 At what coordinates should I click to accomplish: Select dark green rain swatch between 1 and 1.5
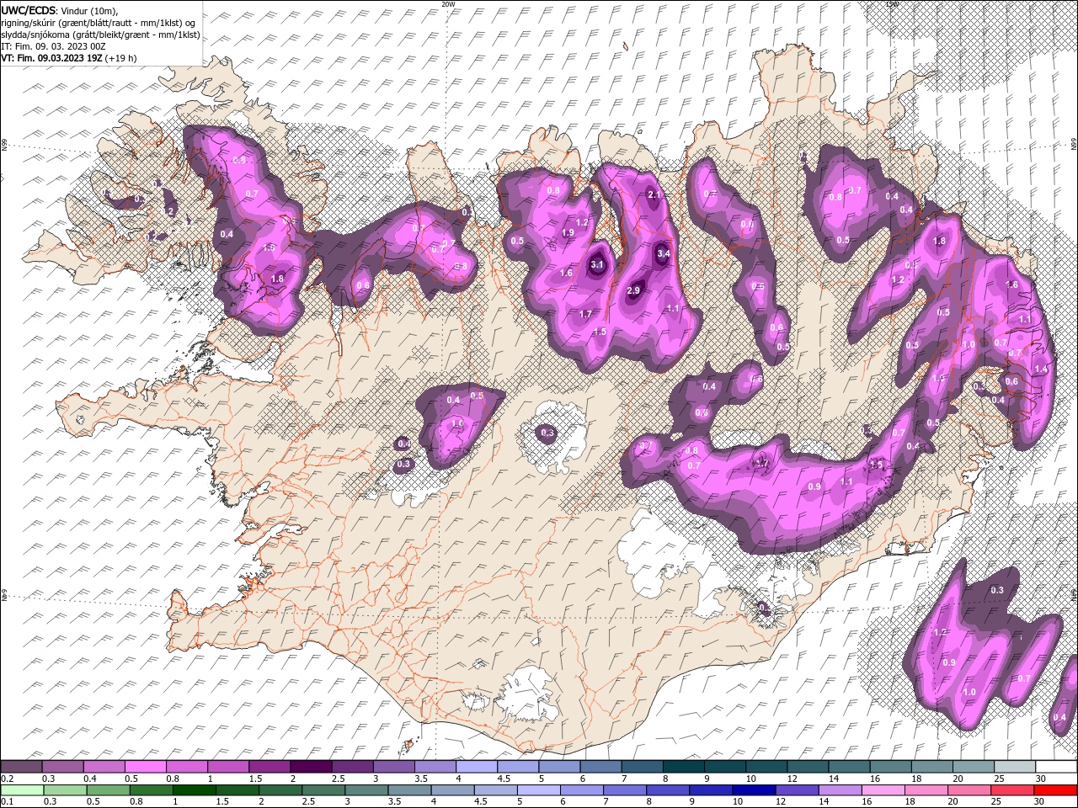(x=195, y=790)
